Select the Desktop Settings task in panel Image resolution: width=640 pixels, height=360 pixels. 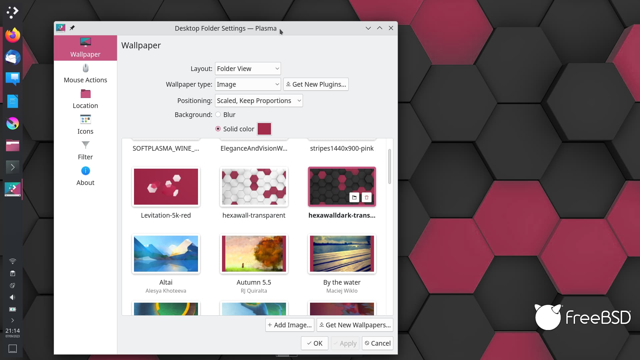tap(13, 189)
